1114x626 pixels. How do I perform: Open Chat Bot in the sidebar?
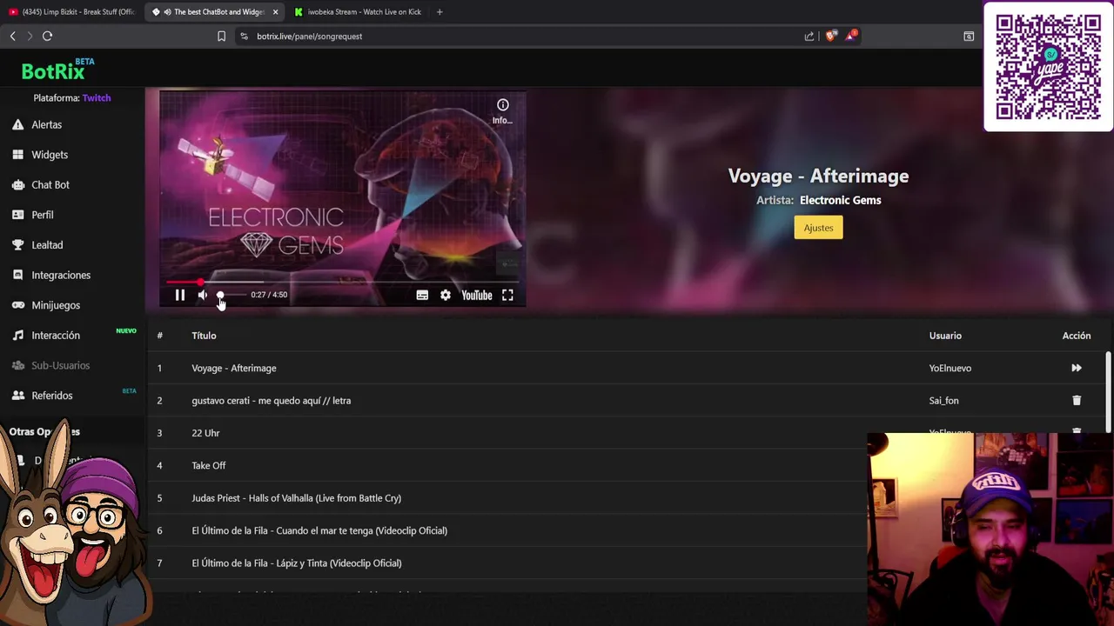50,185
